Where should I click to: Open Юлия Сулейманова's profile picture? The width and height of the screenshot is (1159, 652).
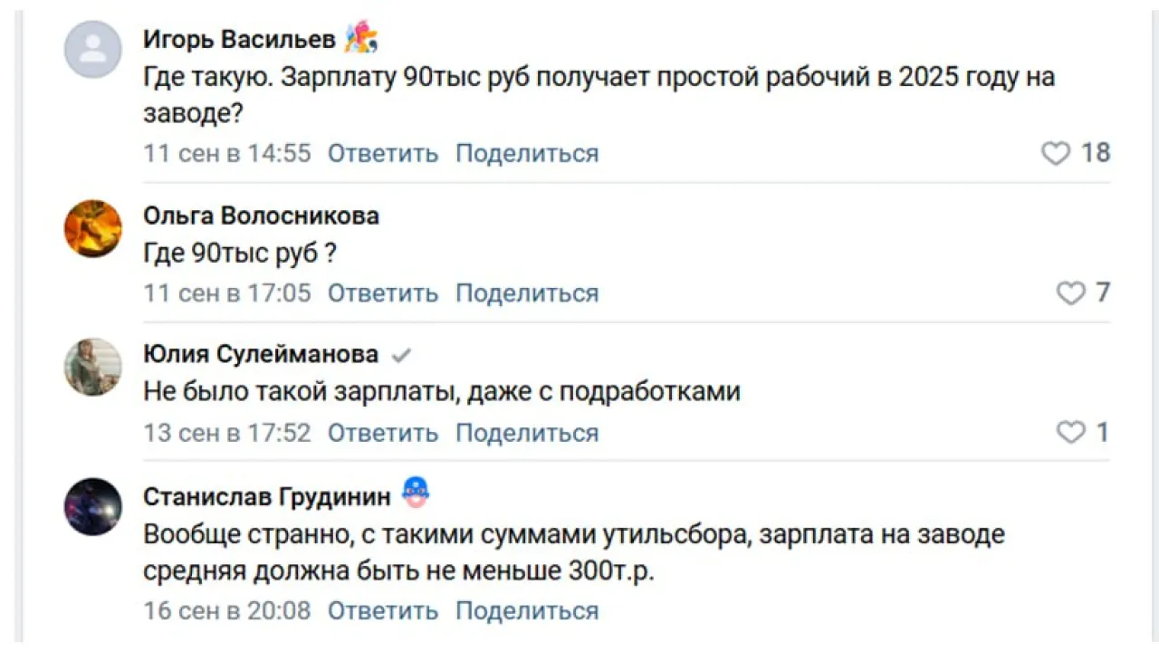coord(92,367)
